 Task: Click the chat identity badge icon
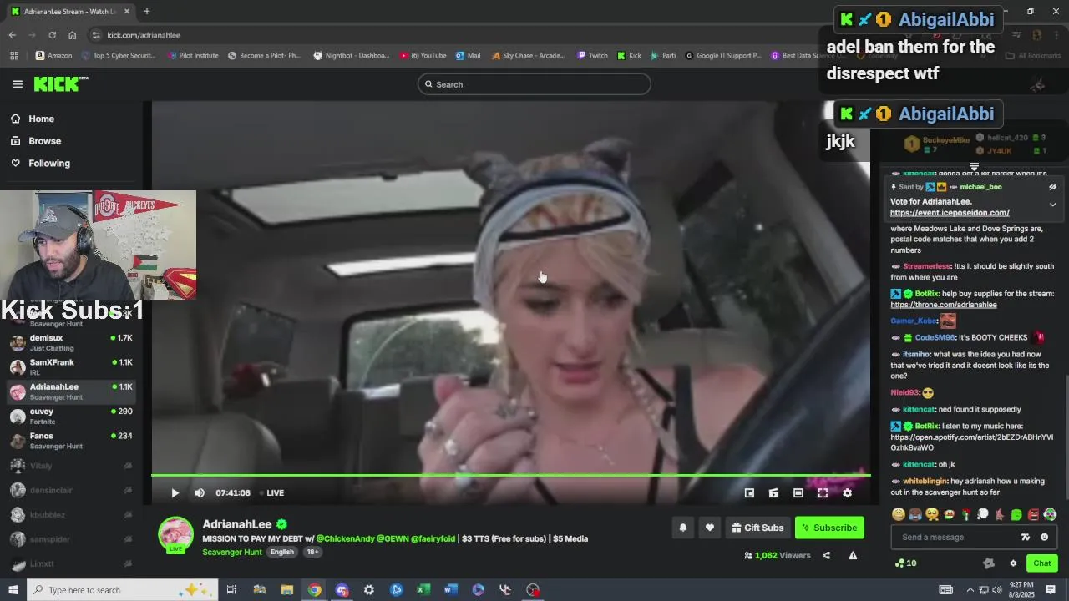click(x=989, y=563)
